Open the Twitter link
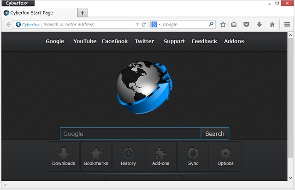Image resolution: width=295 pixels, height=190 pixels. coord(144,41)
